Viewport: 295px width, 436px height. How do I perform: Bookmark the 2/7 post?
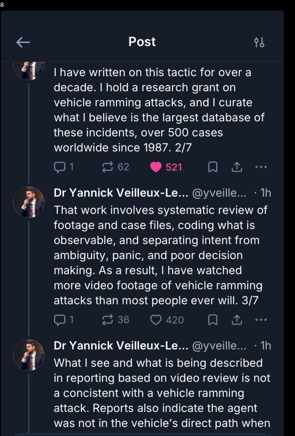point(213,167)
